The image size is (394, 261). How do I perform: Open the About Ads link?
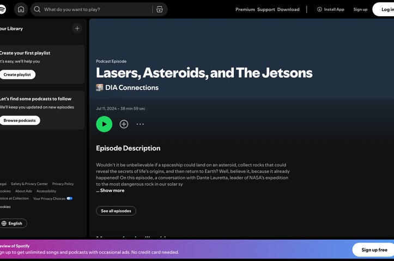[23, 191]
